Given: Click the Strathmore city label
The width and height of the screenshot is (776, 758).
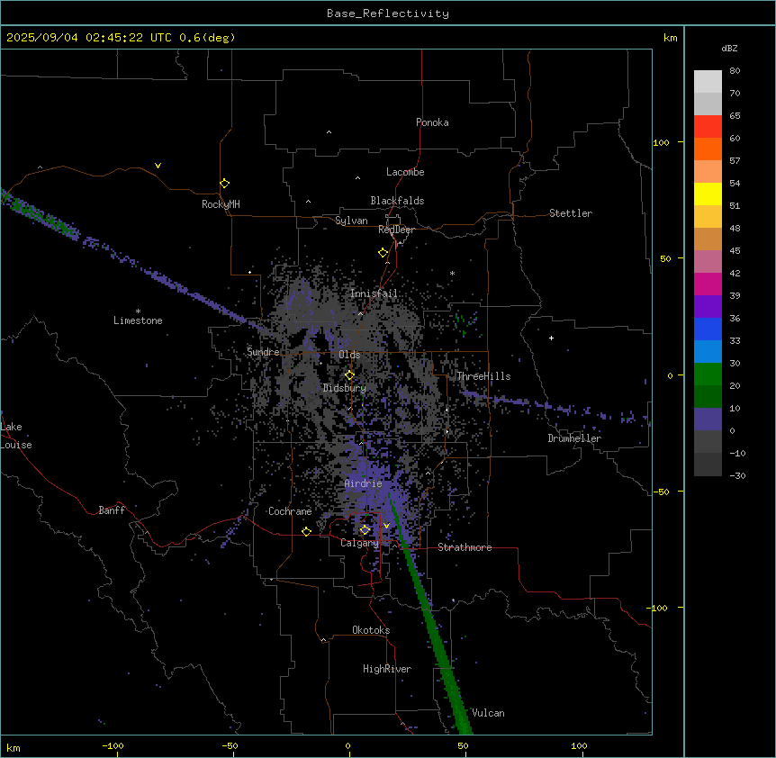Looking at the screenshot, I should [x=465, y=547].
